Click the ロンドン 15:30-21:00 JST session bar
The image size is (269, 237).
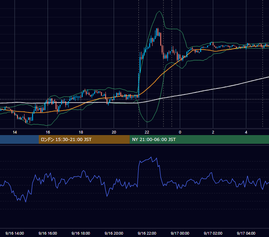click(84, 139)
